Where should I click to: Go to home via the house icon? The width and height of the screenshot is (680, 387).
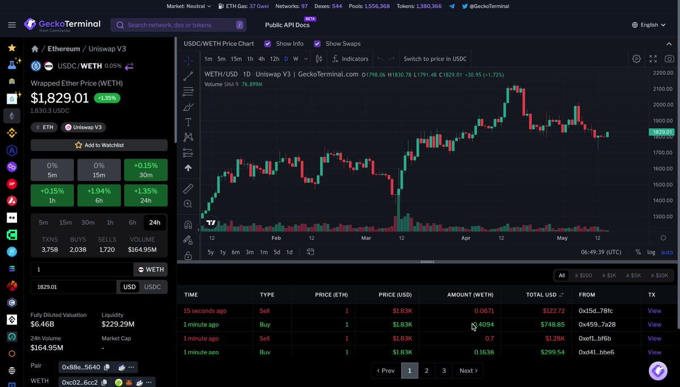35,49
